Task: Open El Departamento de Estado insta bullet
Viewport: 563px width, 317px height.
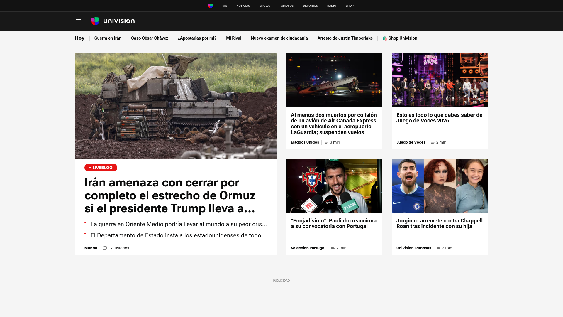Action: point(178,235)
